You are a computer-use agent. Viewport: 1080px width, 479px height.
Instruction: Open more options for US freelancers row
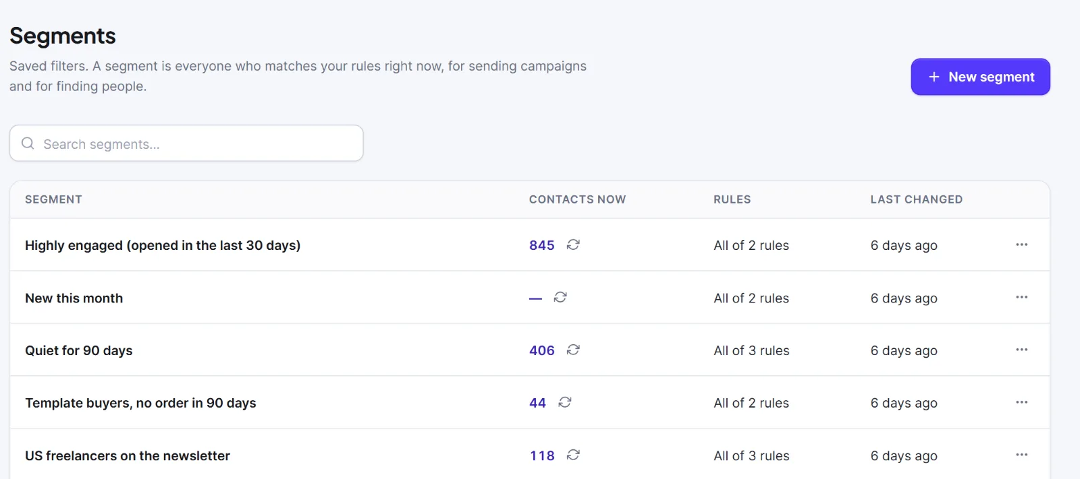[x=1022, y=455]
